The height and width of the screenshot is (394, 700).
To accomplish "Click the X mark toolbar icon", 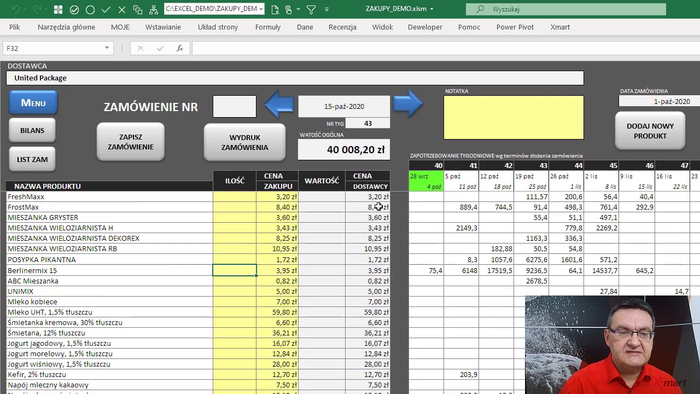I will tap(122, 9).
